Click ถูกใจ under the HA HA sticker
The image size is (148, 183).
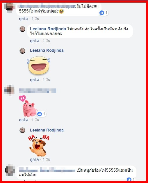coord(34,159)
